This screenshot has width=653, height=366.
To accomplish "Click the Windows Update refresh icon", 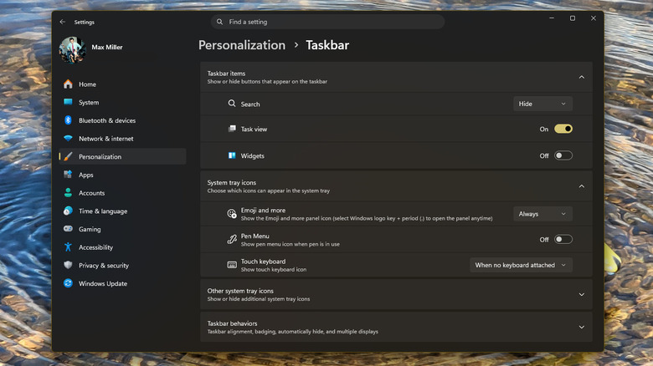I will 68,283.
